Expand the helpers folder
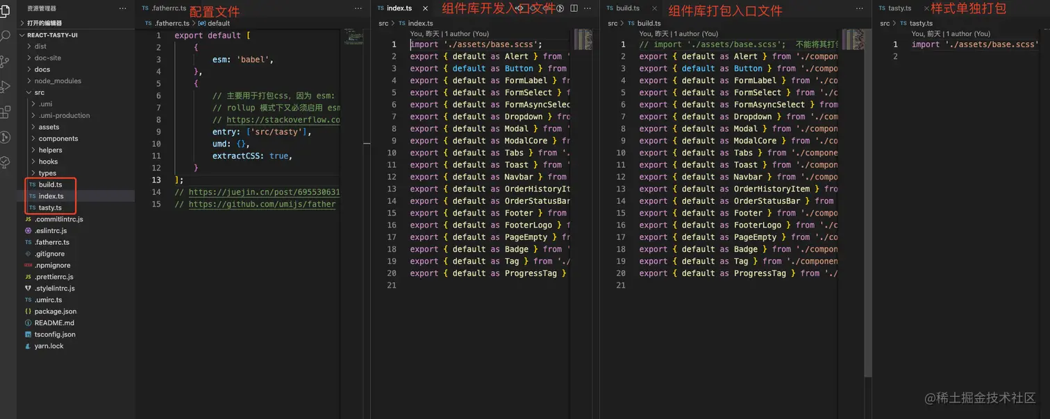 pyautogui.click(x=75, y=150)
